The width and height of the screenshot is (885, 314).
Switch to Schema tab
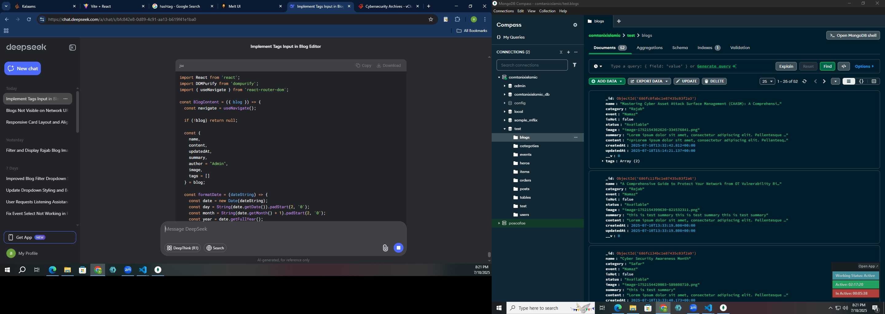coord(680,48)
